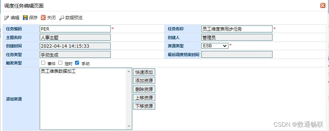This screenshot has width=329, height=131.
Task: Select 员工维表数据加工 in the resource list
Action: (58, 71)
